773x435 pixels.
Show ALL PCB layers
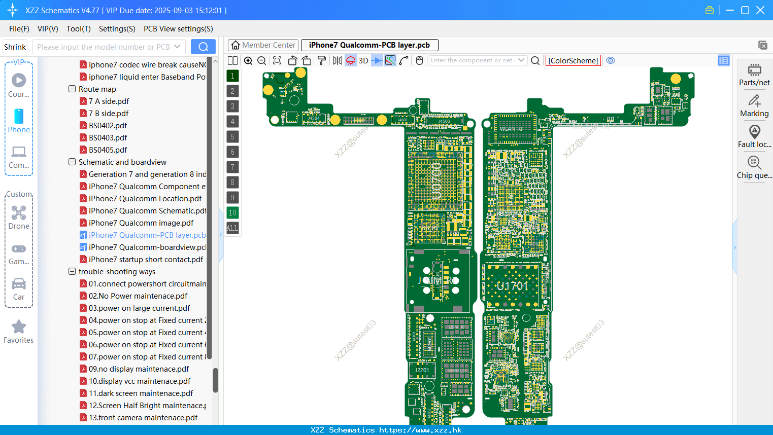[x=232, y=228]
